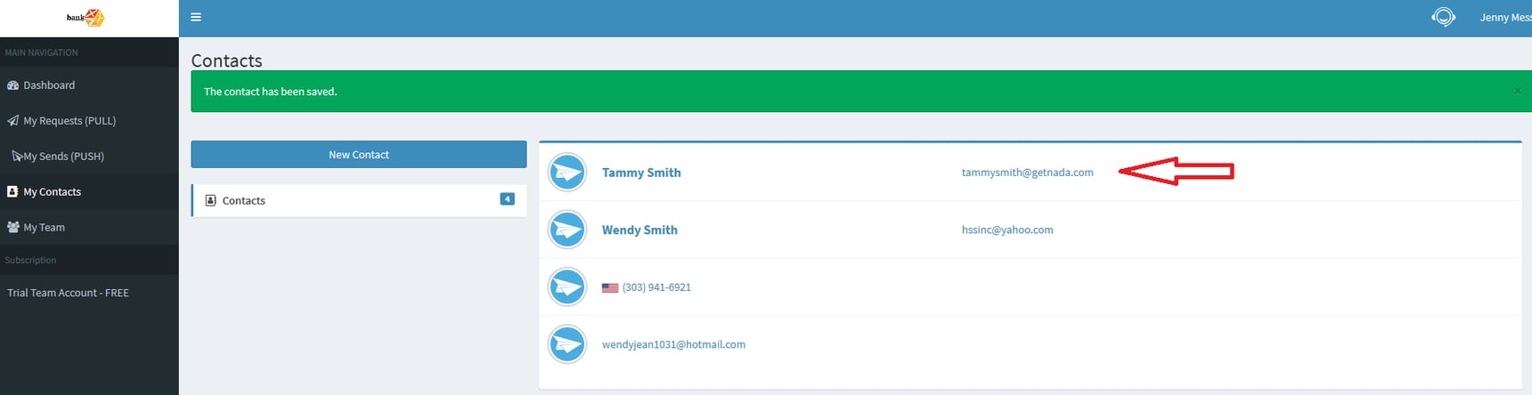
Task: Open the (303) 941-6921 phone contact
Action: pyautogui.click(x=656, y=287)
